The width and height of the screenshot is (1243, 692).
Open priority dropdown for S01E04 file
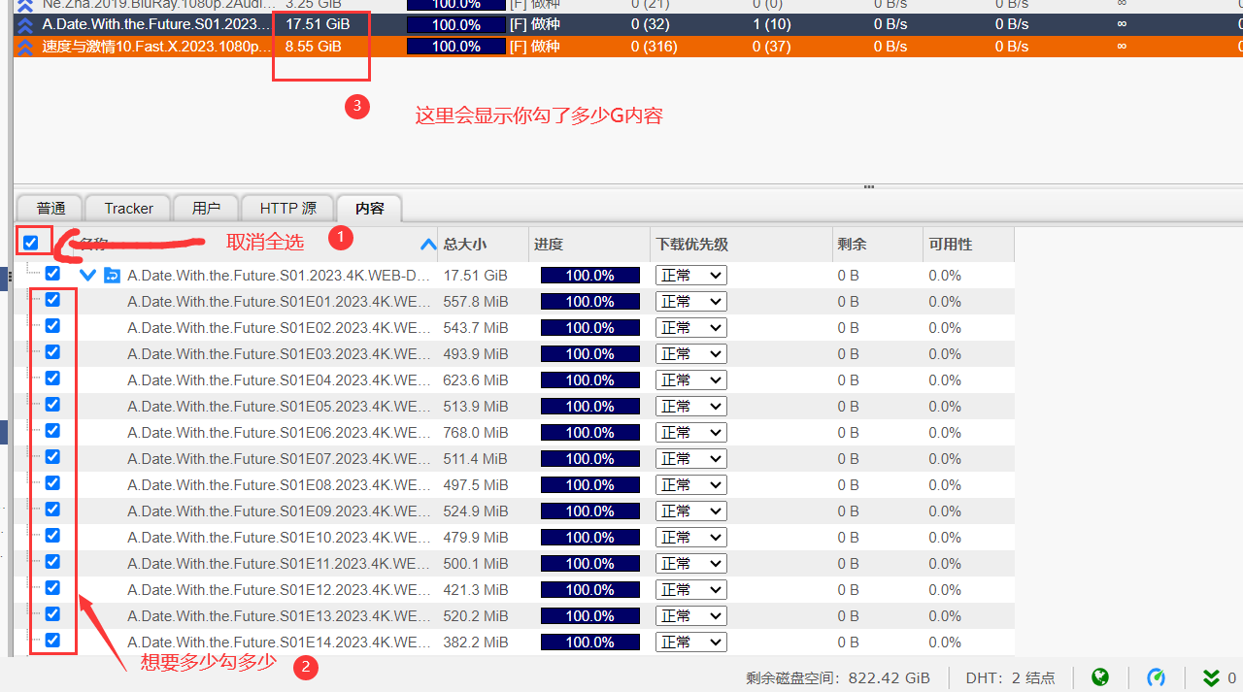(x=691, y=380)
